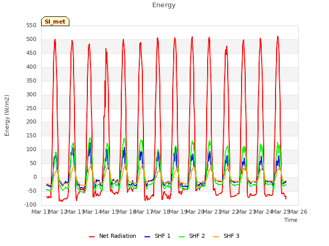Click the 0 y-axis tick label
Viewport: 329px width, 246px height.
tap(35, 177)
